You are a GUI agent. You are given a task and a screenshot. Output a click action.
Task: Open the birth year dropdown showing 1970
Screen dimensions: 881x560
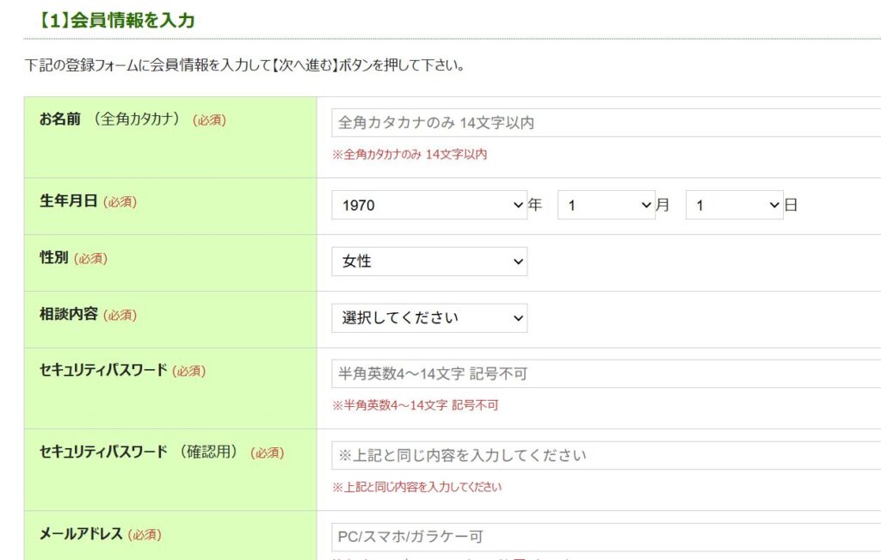428,206
